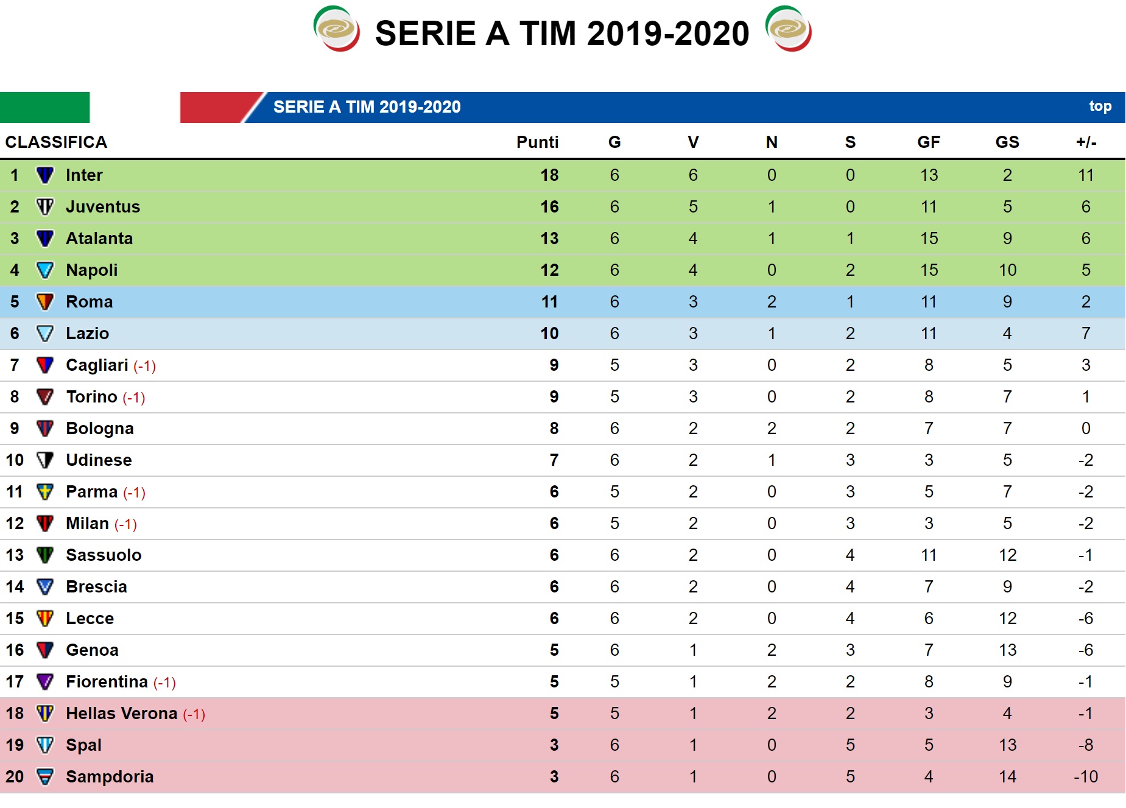Image resolution: width=1126 pixels, height=808 pixels.
Task: Click the Roma shield icon
Action: pyautogui.click(x=45, y=302)
